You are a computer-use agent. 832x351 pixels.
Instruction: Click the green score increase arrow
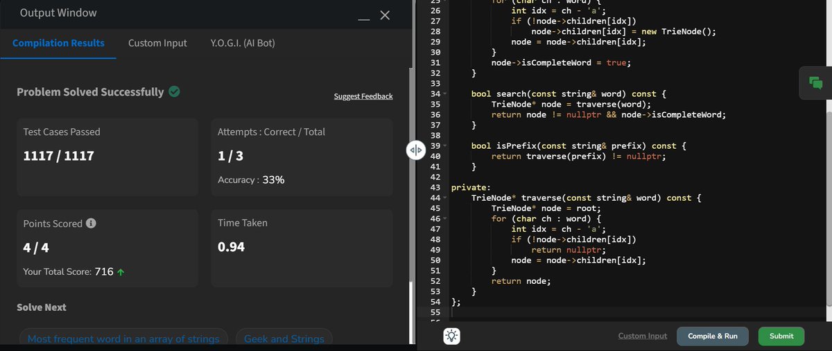tap(121, 273)
